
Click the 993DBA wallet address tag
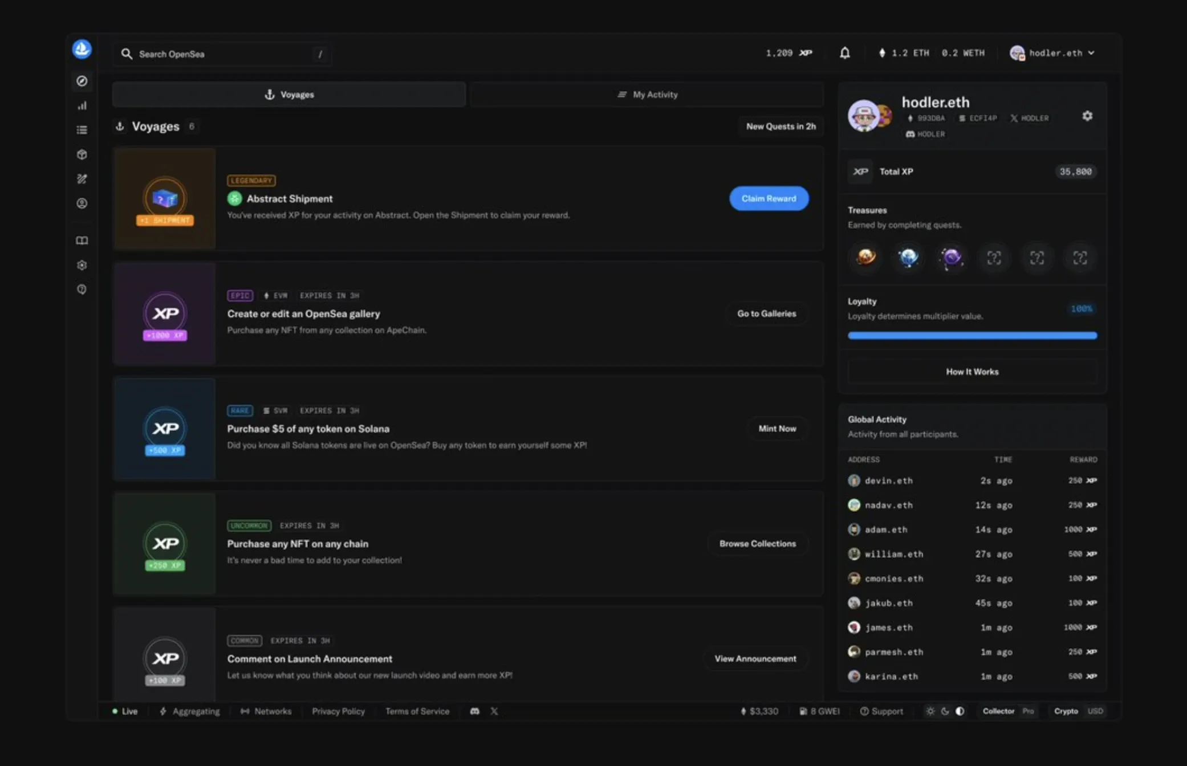(x=926, y=119)
